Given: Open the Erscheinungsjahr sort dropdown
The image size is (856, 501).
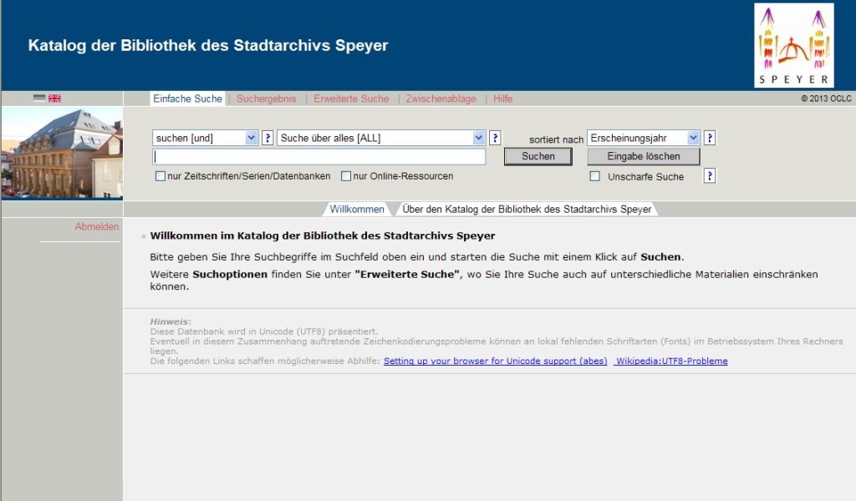Looking at the screenshot, I should (x=644, y=138).
